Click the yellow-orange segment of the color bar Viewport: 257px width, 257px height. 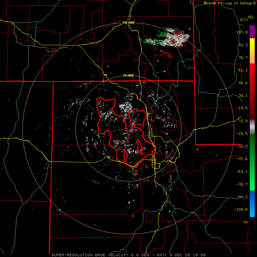[x=252, y=51]
